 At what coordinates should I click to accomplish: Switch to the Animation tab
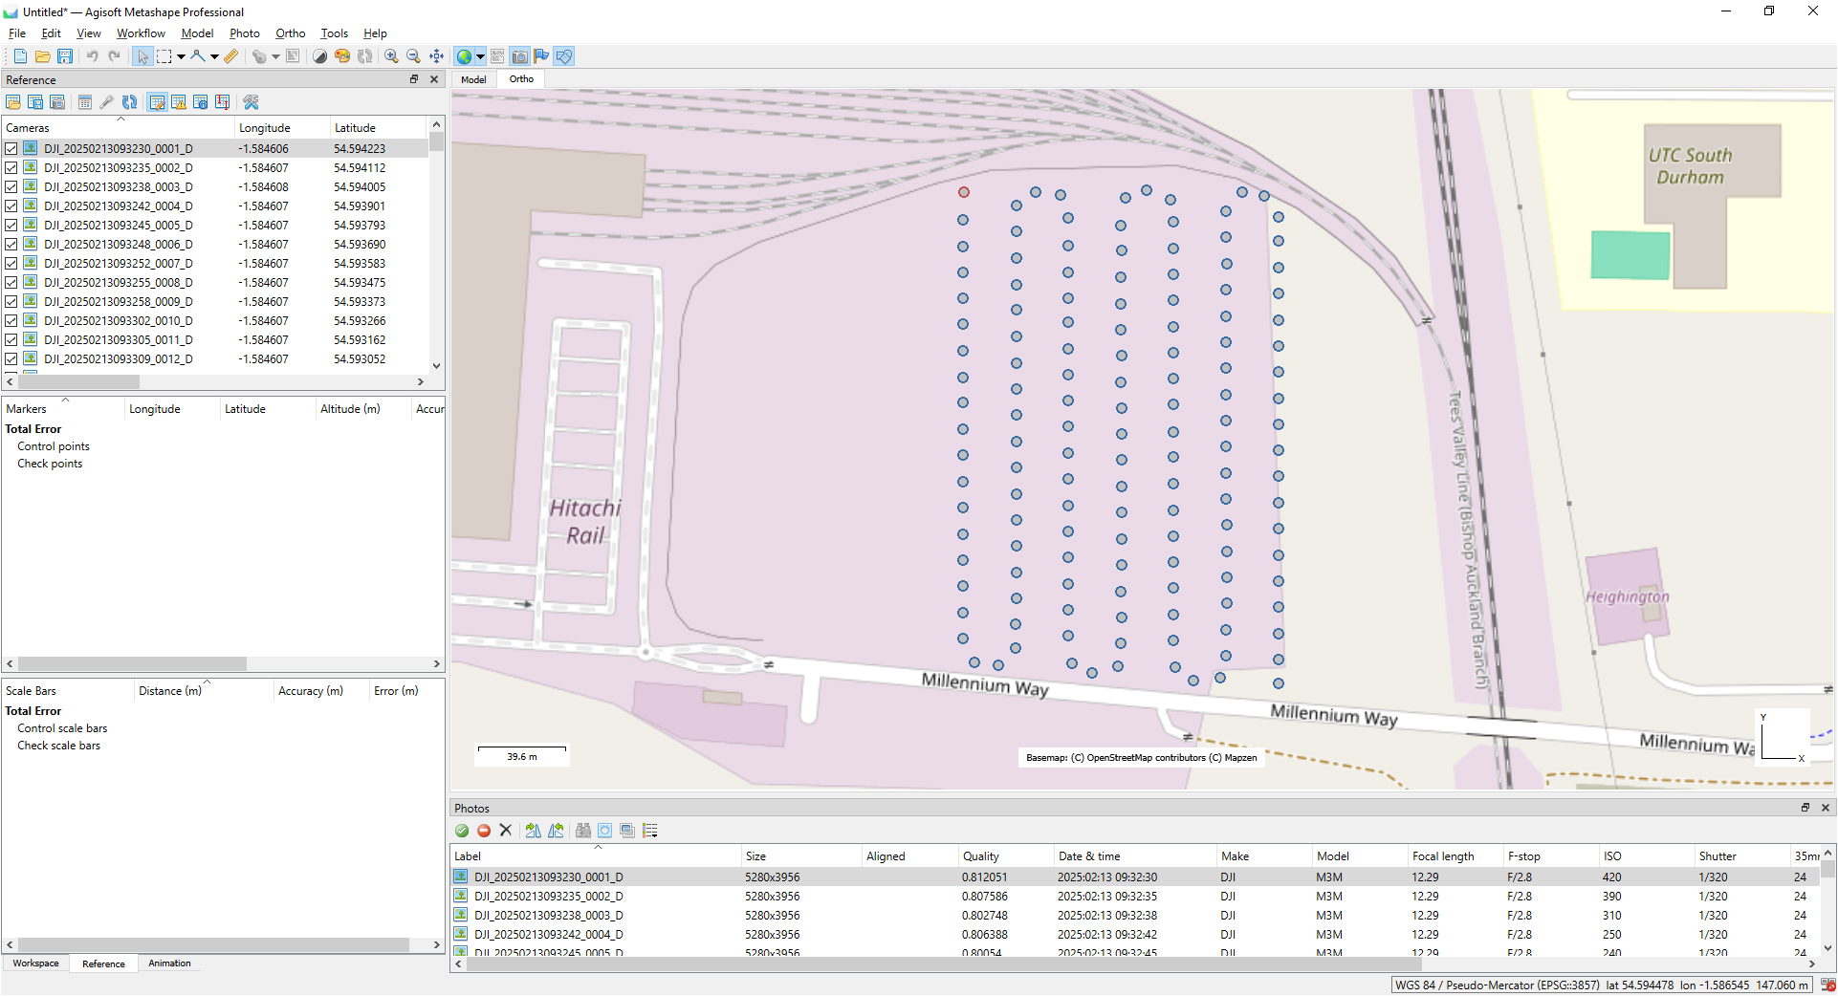[169, 964]
